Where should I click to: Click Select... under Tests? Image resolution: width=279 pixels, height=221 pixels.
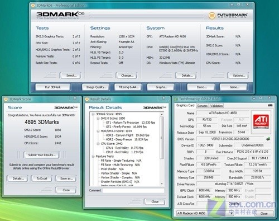[x=71, y=76]
